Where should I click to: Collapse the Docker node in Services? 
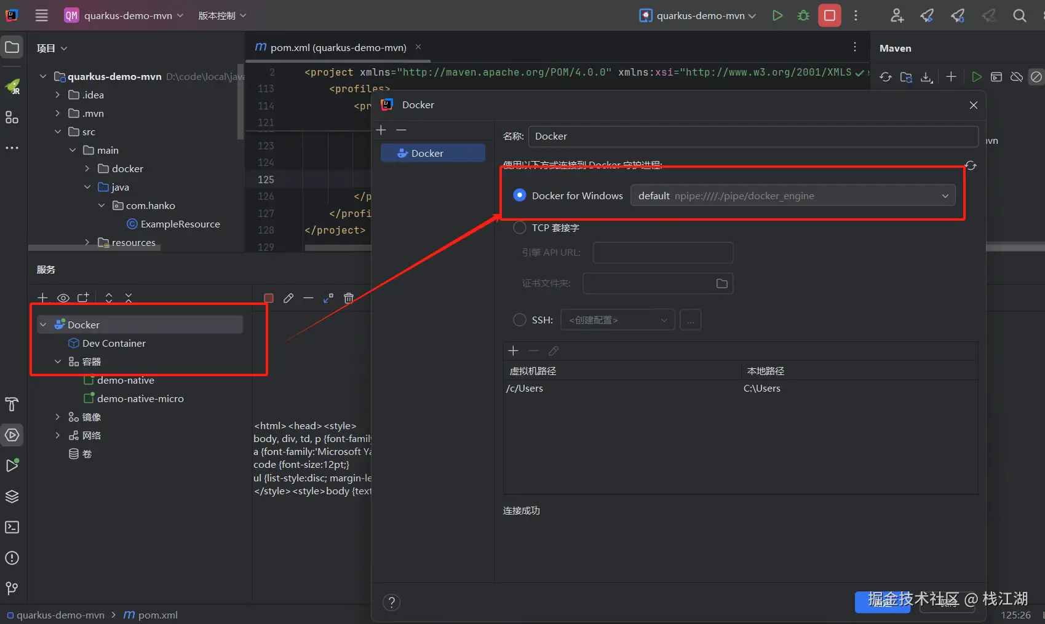(43, 325)
